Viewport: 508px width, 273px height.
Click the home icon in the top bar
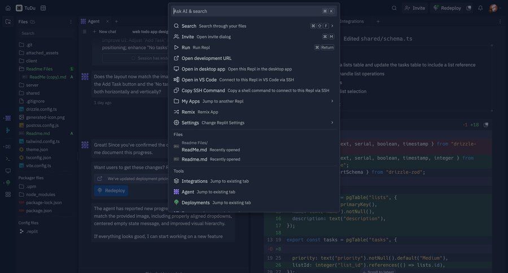click(8, 8)
